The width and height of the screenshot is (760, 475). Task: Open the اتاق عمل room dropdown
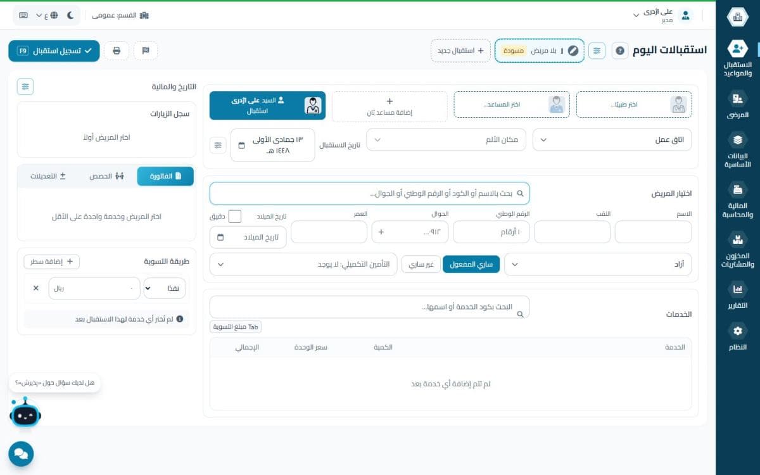click(x=612, y=140)
